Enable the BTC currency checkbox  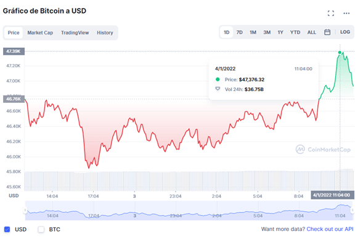click(x=41, y=229)
